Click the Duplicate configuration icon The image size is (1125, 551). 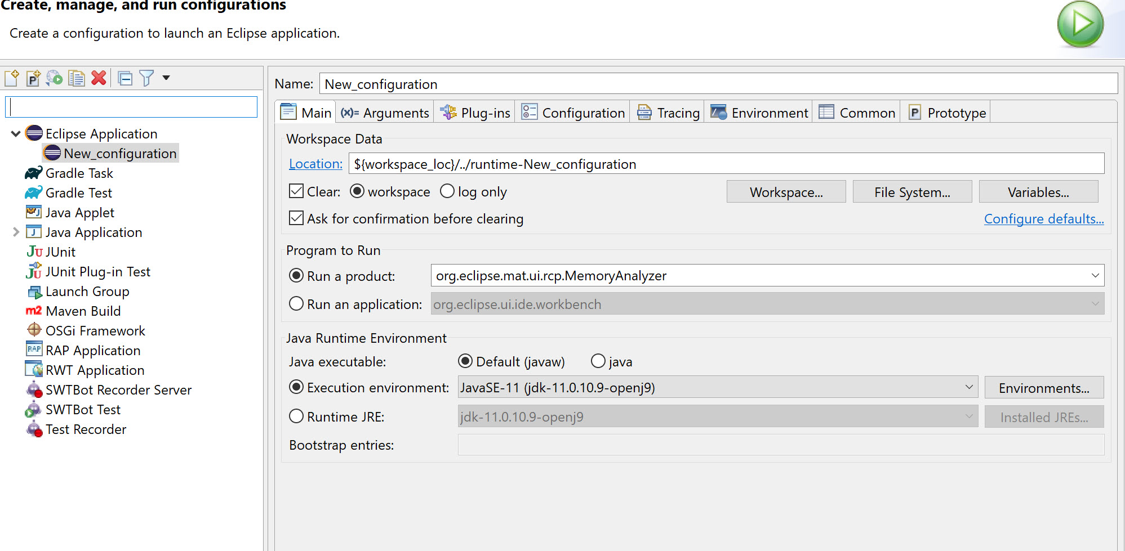pyautogui.click(x=76, y=78)
